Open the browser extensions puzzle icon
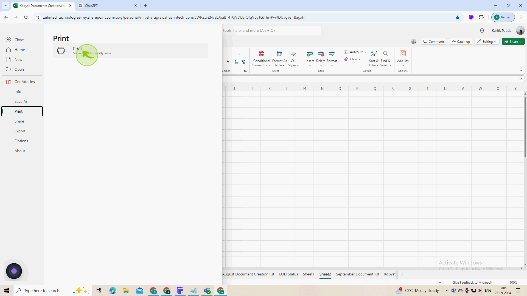Screen dimensions: 527x296 coord(481,17)
